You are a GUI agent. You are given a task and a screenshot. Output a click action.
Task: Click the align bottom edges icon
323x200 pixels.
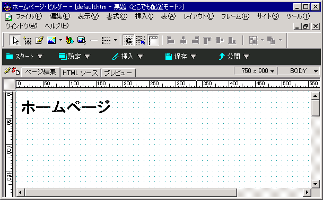(232, 40)
